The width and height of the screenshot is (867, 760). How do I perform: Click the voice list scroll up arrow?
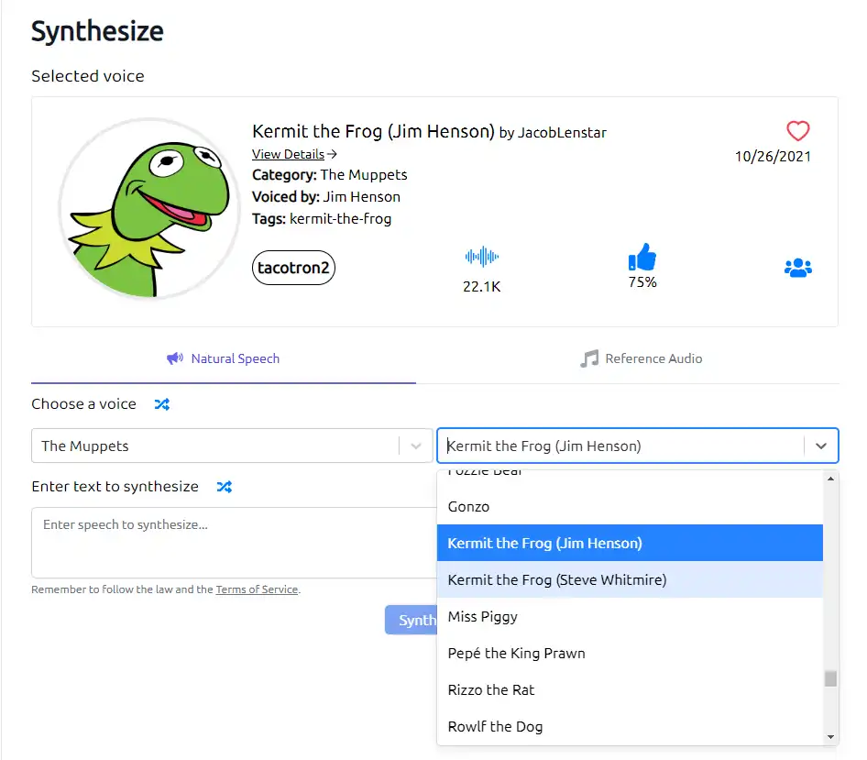point(830,479)
